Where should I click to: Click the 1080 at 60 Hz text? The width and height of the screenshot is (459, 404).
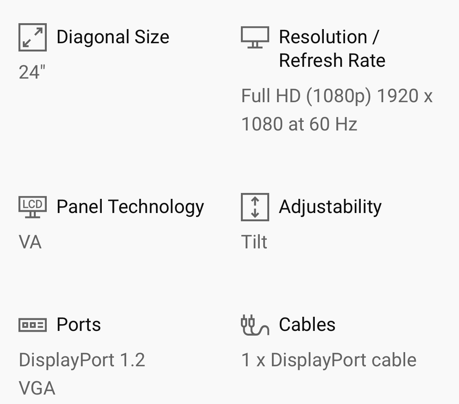pyautogui.click(x=299, y=124)
